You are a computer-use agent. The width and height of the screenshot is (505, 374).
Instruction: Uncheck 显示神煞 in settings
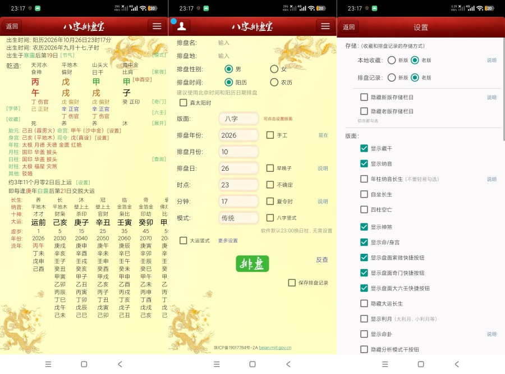(364, 227)
